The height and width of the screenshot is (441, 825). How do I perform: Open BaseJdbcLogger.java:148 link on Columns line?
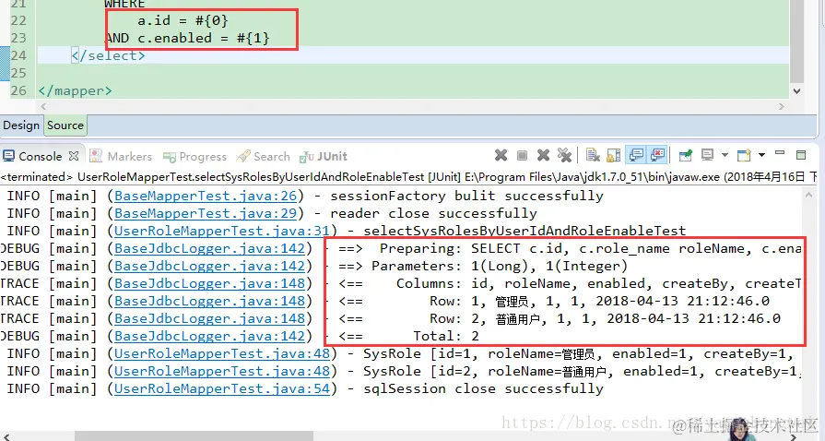[x=210, y=283]
